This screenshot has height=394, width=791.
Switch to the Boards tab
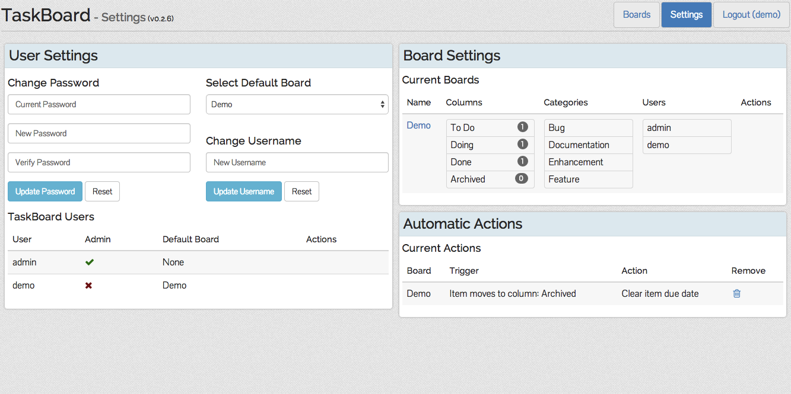point(636,15)
